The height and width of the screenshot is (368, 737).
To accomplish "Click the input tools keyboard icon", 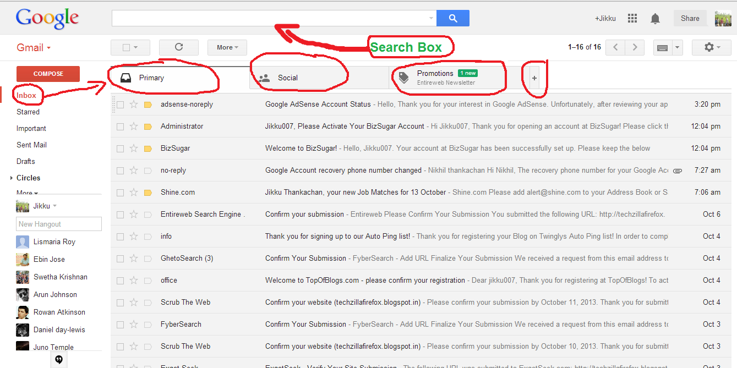I will point(663,48).
